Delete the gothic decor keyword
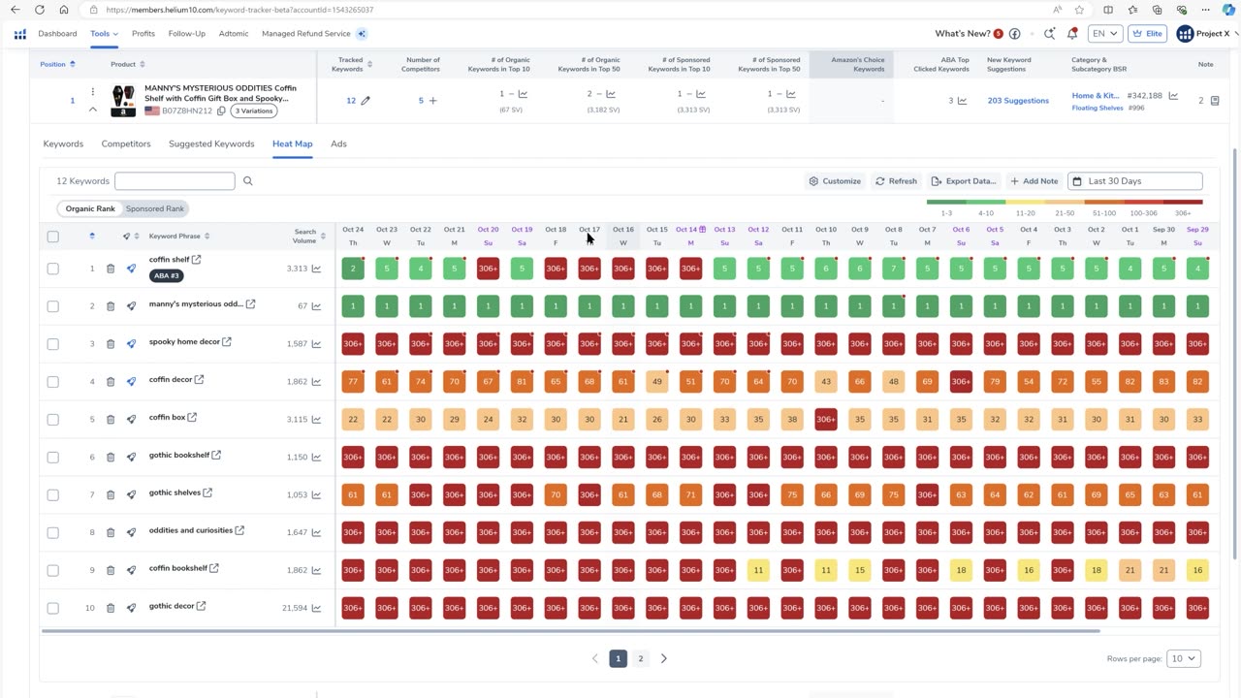 (x=111, y=609)
